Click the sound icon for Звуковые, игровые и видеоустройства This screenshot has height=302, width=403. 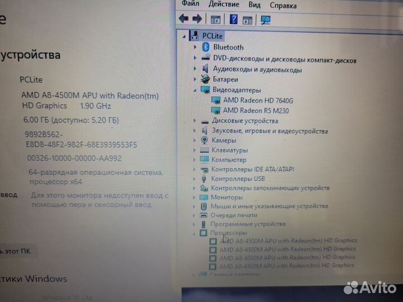point(205,131)
